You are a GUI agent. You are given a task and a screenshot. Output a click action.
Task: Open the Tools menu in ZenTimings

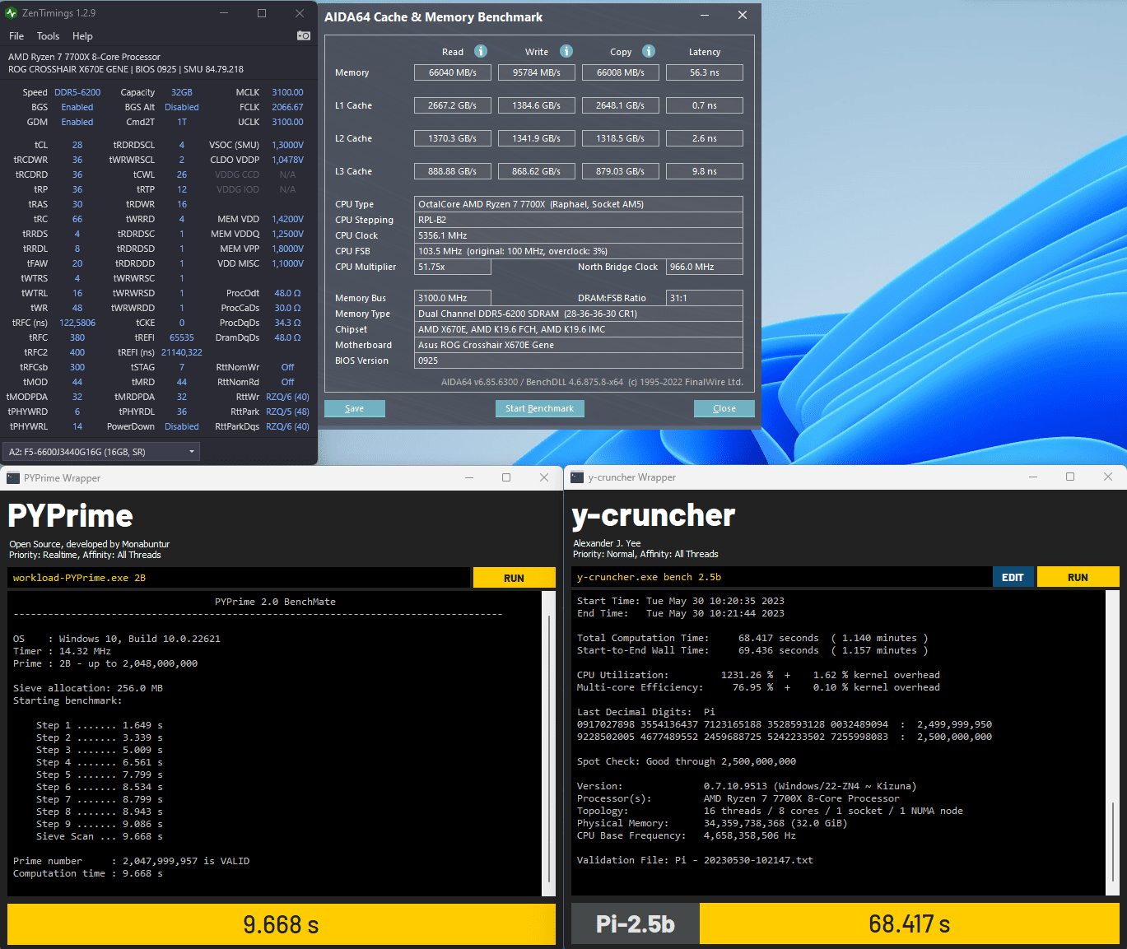coord(48,36)
